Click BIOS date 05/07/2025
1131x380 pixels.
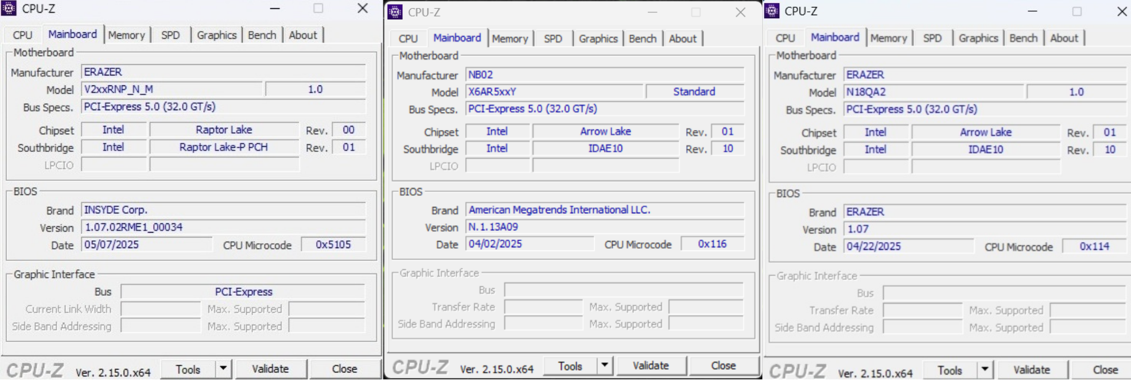[x=147, y=244]
